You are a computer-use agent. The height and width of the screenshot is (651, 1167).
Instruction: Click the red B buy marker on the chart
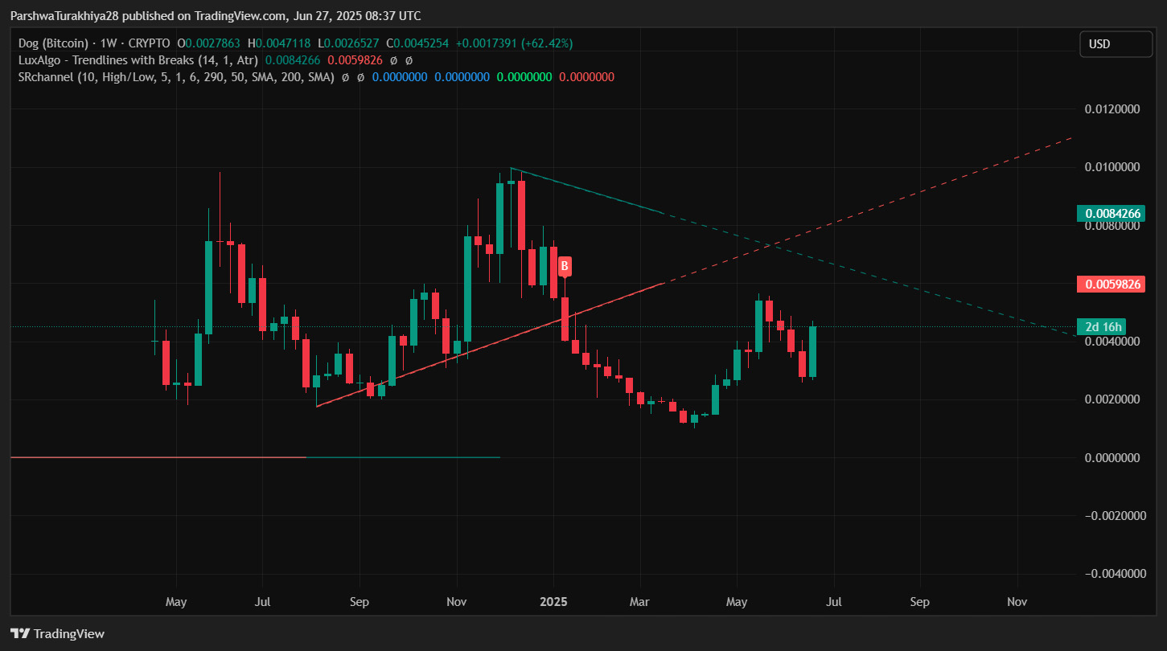(564, 266)
